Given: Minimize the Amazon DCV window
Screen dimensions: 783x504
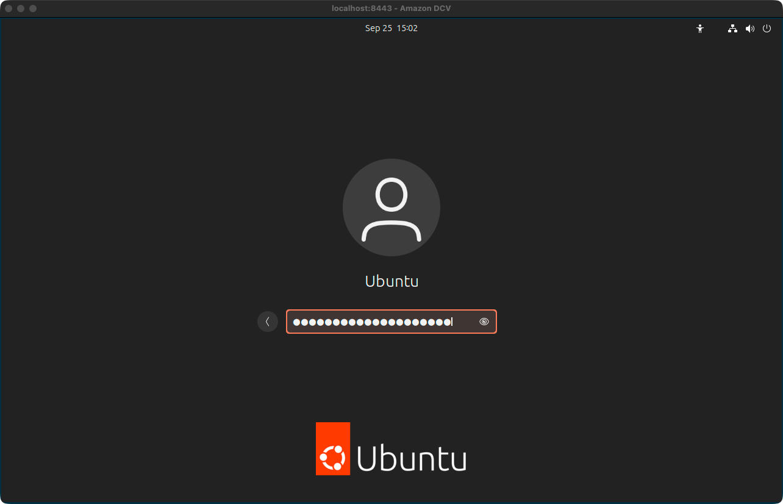Looking at the screenshot, I should (x=21, y=9).
